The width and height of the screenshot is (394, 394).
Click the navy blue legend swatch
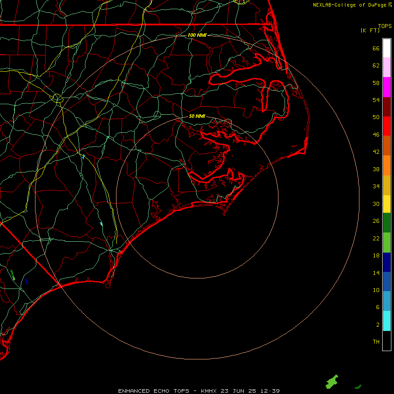387,262
